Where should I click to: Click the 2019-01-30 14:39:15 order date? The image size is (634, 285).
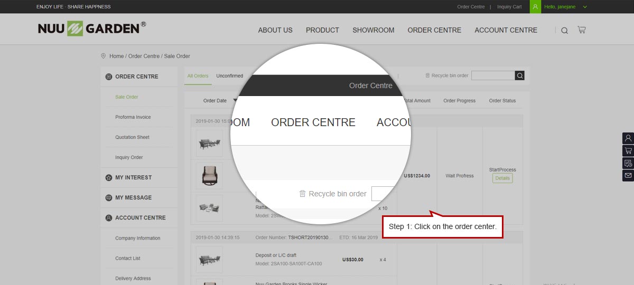tap(218, 237)
